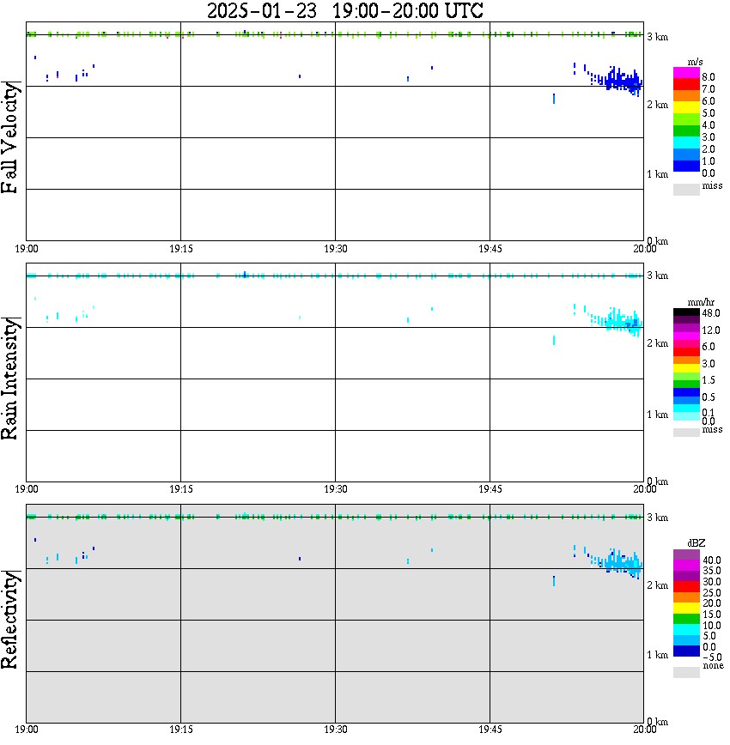
Task: Click '19:00' under the Rain Intensity plot
Action: click(x=27, y=489)
